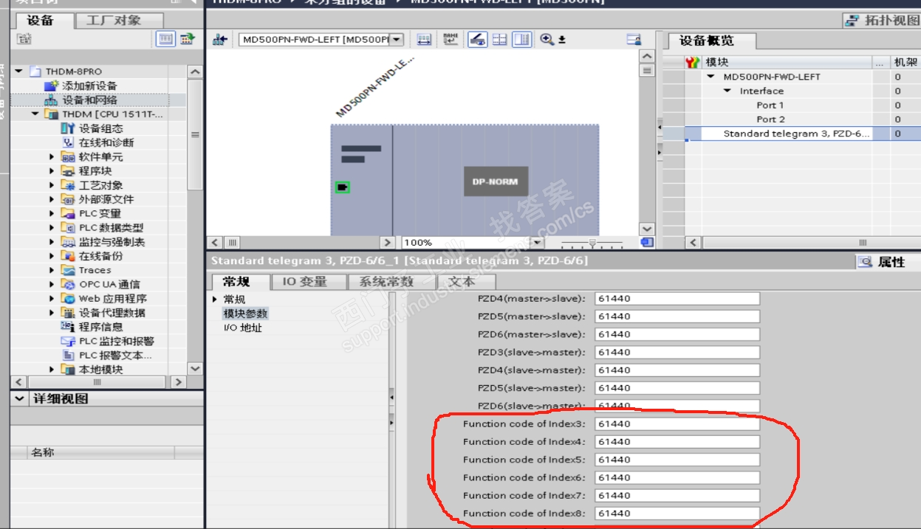Click the PZD4(master->slave) value field
Screen dimensions: 921x529
pos(677,299)
